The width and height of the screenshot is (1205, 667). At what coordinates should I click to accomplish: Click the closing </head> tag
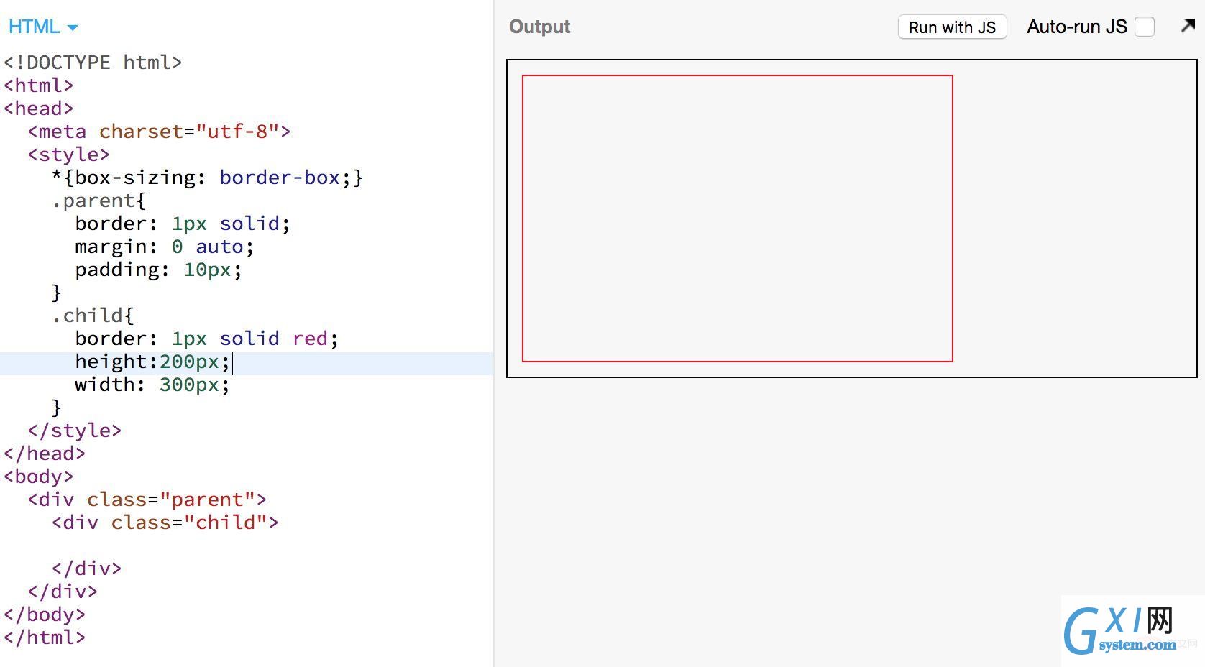click(x=45, y=454)
